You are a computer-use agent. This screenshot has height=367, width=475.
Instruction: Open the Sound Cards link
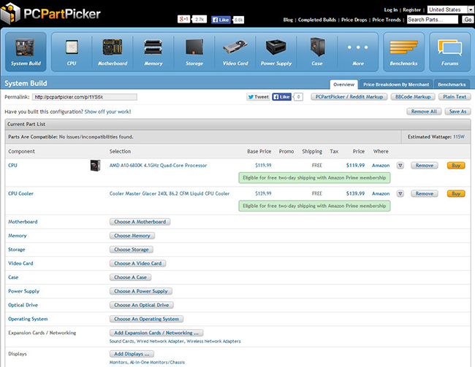pyautogui.click(x=121, y=341)
